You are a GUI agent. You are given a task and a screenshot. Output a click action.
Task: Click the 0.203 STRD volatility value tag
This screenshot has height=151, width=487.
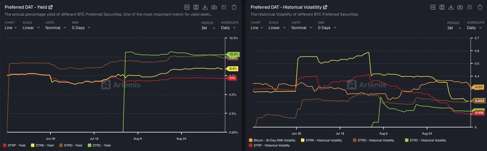(x=478, y=101)
